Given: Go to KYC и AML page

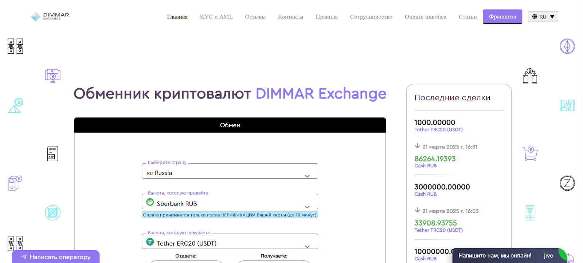Looking at the screenshot, I should [216, 17].
